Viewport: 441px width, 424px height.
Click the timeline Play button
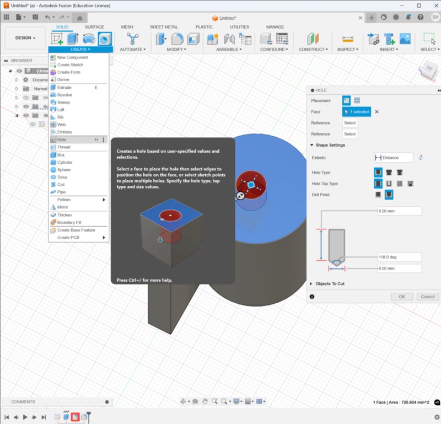pos(25,417)
